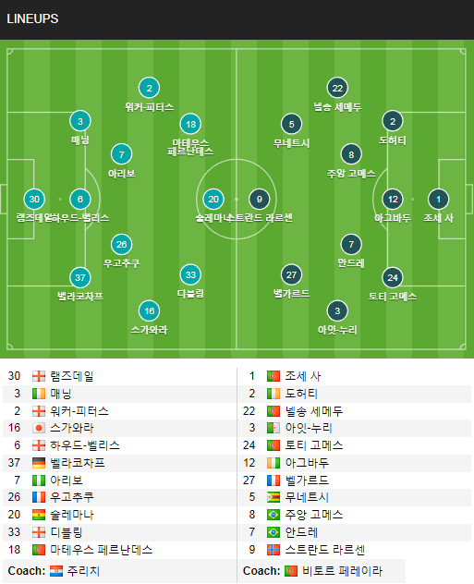The image size is (474, 584).
Task: Click the Germany flag beside 벨라코차프
Action: (x=39, y=463)
